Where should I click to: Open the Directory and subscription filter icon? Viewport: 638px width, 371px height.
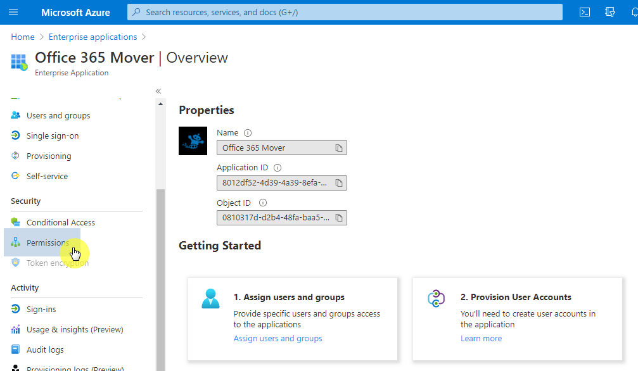tap(610, 12)
